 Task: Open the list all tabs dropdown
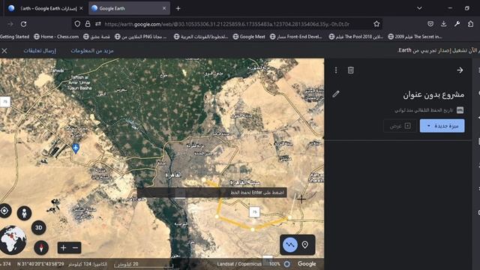419,8
